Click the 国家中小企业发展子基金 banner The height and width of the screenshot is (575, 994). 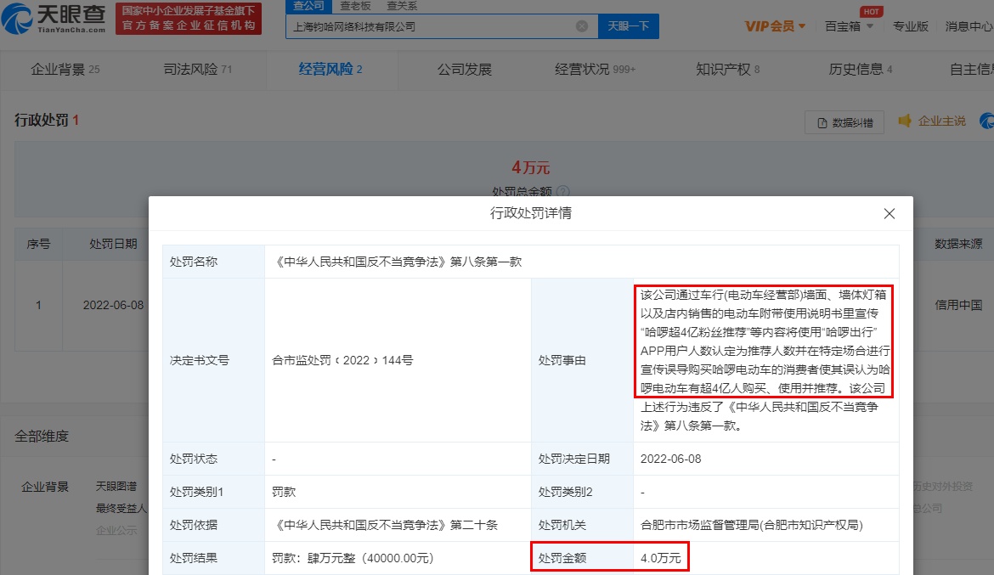pos(188,19)
